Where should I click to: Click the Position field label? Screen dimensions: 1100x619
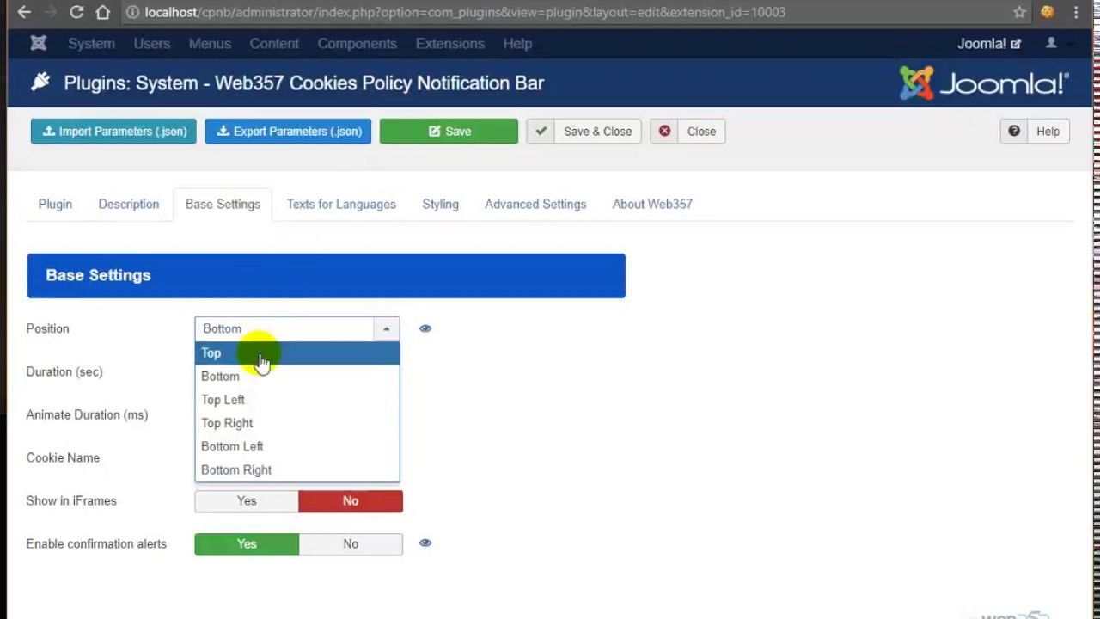tap(47, 328)
